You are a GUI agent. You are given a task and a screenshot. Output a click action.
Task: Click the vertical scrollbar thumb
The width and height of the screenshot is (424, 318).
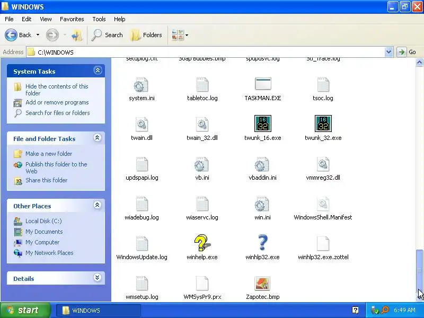pos(419,270)
